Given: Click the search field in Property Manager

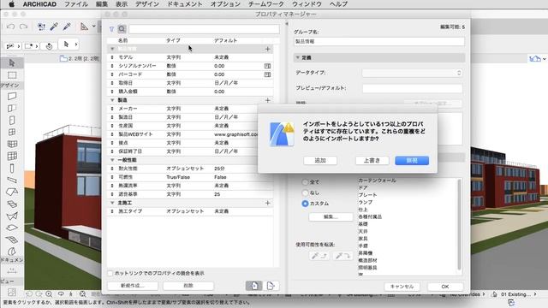Looking at the screenshot, I should point(204,29).
